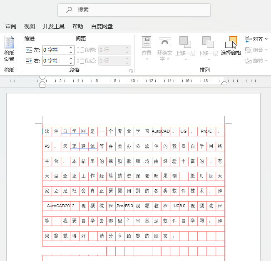Screen dimensions: 271x261
Task: Decrease 段后 spacing with the down arrow
Action: tap(127, 63)
